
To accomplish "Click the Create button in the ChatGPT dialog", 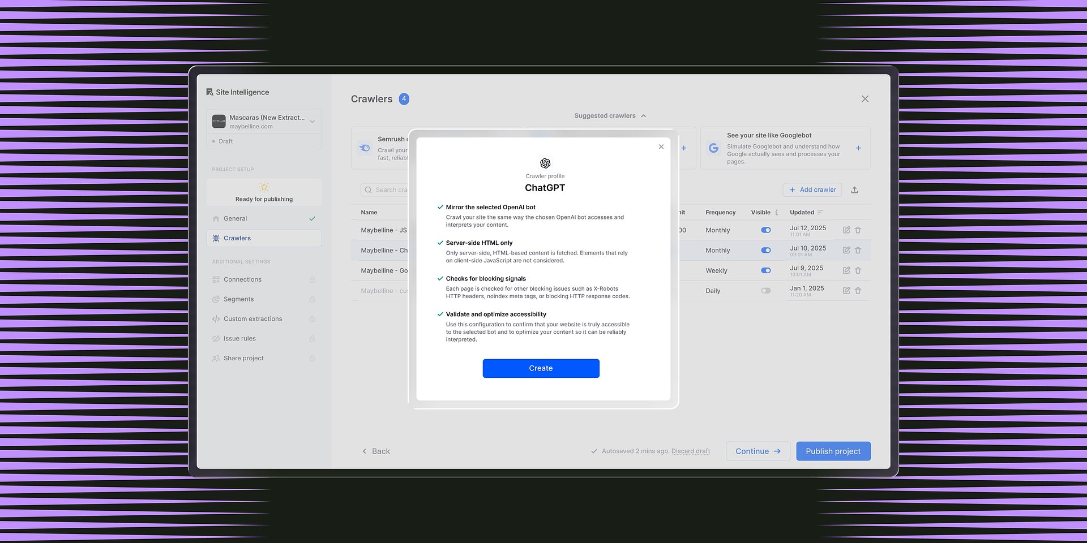I will click(541, 368).
